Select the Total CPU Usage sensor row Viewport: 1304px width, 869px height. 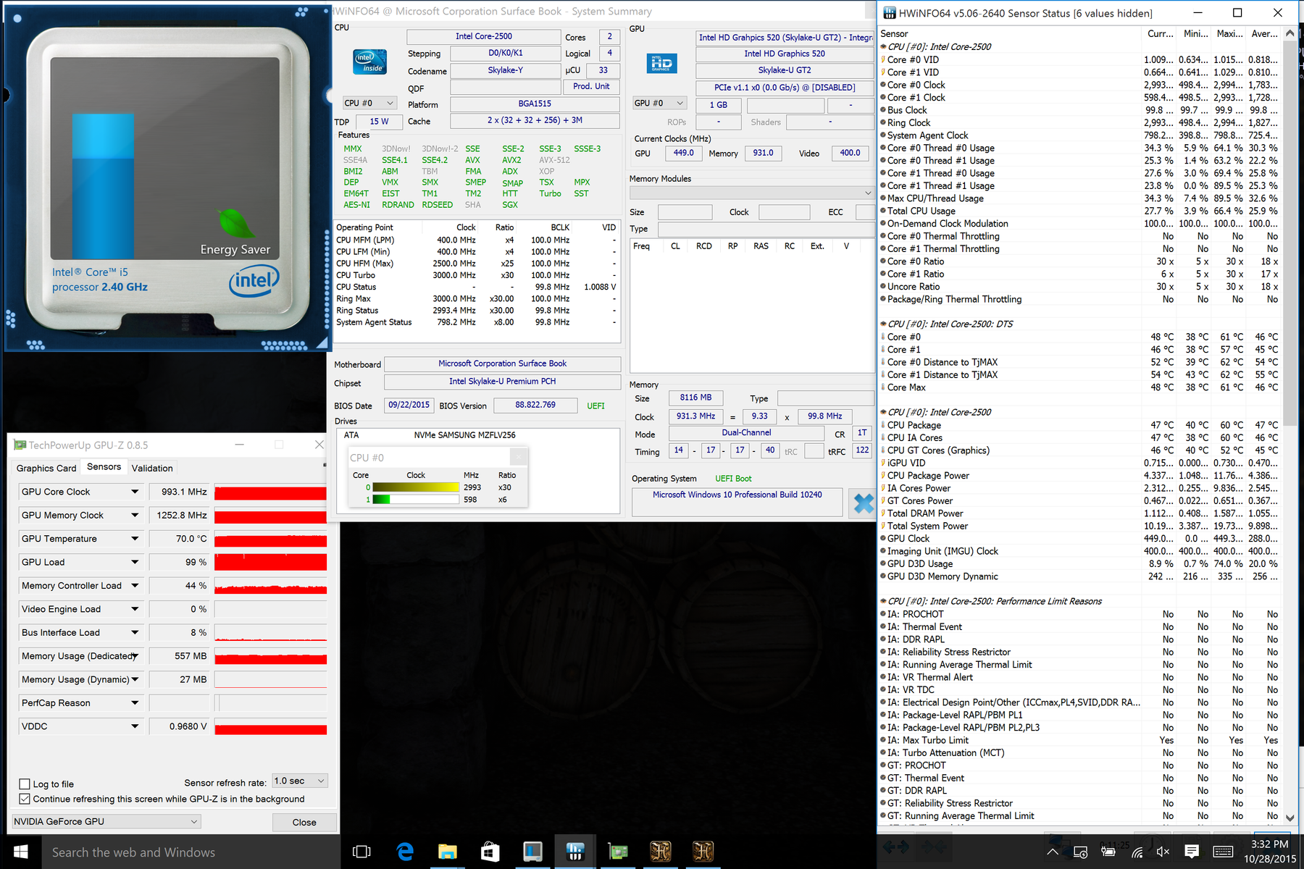tap(1080, 211)
